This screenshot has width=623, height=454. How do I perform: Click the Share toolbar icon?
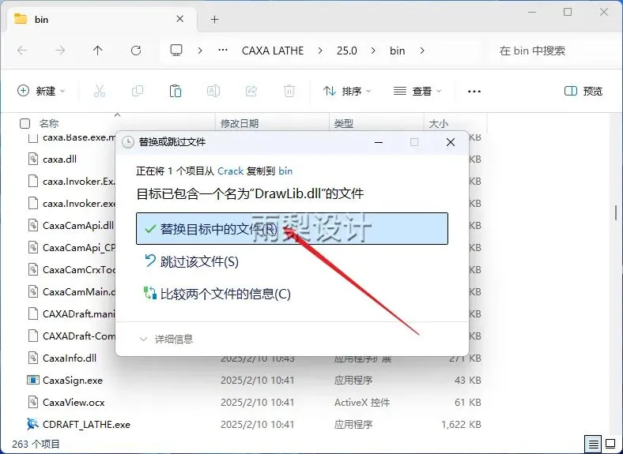pos(251,92)
